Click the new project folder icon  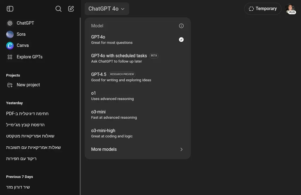pos(10,85)
